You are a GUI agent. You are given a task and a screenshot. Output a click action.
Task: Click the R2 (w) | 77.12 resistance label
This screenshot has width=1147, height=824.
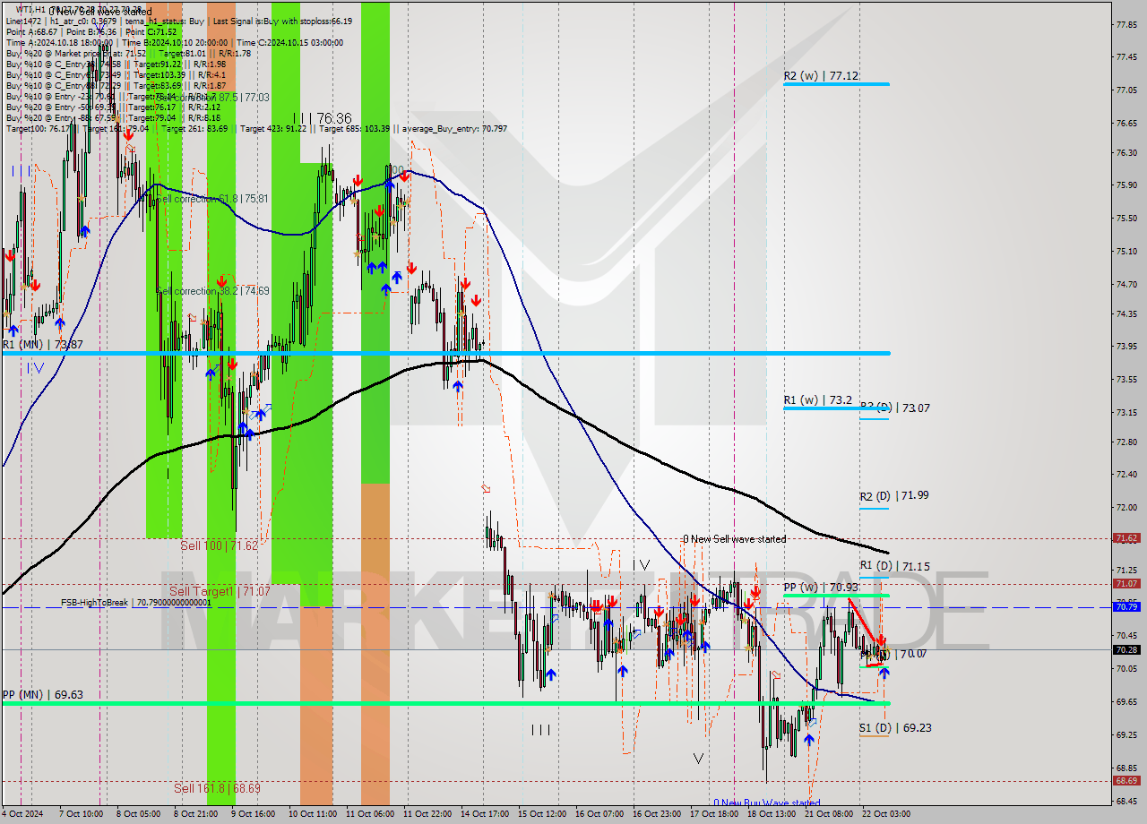(x=822, y=76)
